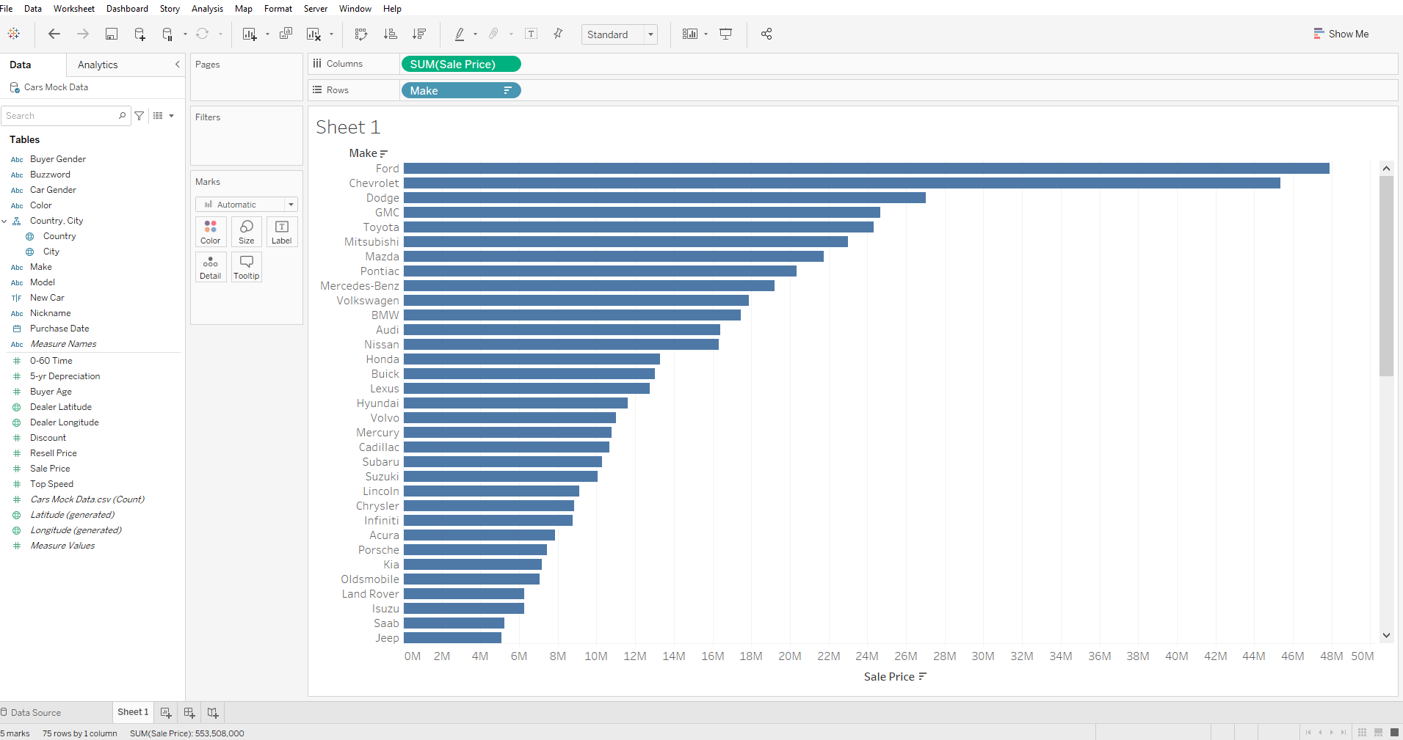The height and width of the screenshot is (740, 1403).
Task: Add a new data source
Action: [x=139, y=34]
